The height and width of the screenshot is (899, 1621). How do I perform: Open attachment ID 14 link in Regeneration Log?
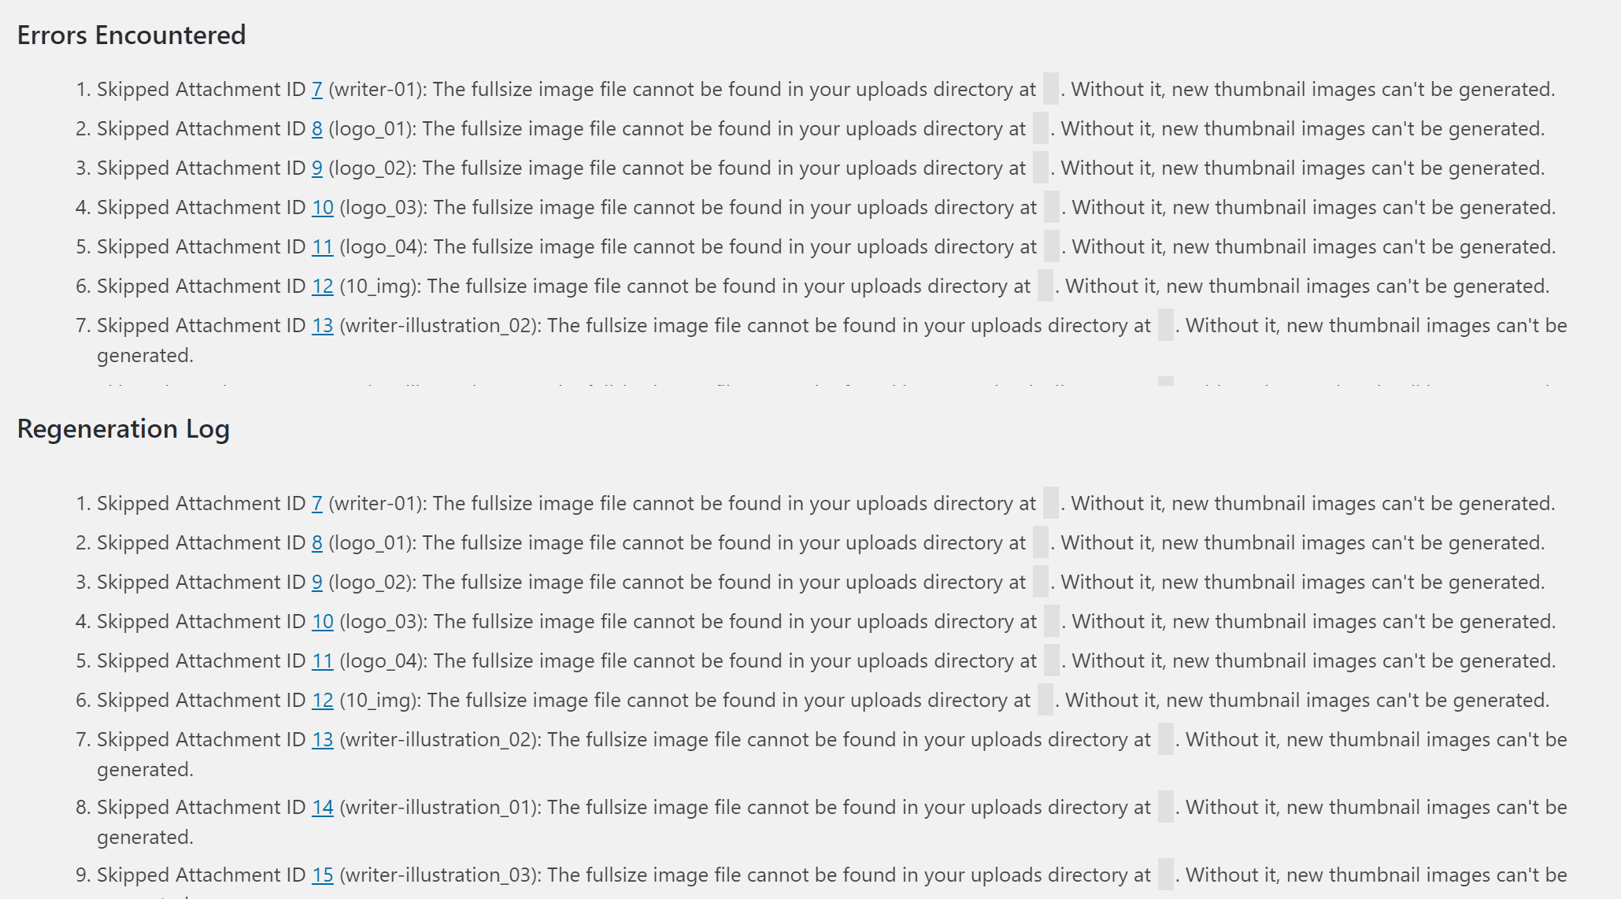click(323, 808)
